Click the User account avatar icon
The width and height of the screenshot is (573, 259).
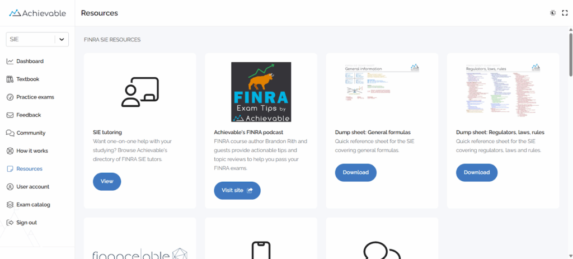point(10,187)
